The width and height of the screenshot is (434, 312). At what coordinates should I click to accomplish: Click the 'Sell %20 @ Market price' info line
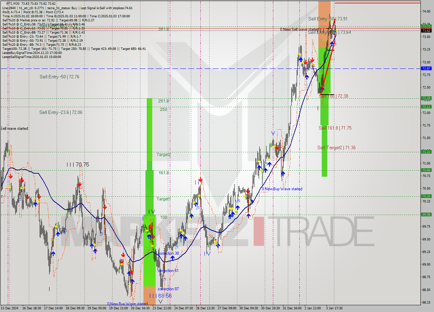[48, 20]
